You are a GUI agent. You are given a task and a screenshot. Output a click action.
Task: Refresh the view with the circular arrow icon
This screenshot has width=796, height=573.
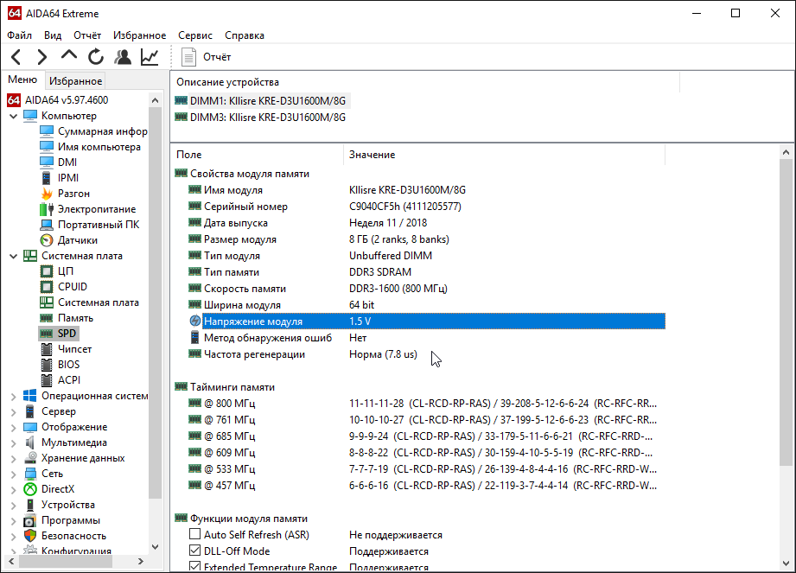pos(96,57)
